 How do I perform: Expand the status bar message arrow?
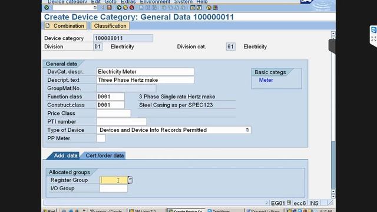pyautogui.click(x=267, y=203)
